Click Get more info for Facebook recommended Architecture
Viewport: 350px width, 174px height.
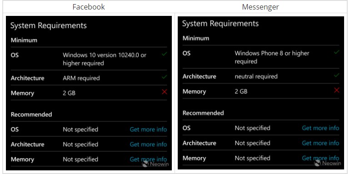pos(148,144)
